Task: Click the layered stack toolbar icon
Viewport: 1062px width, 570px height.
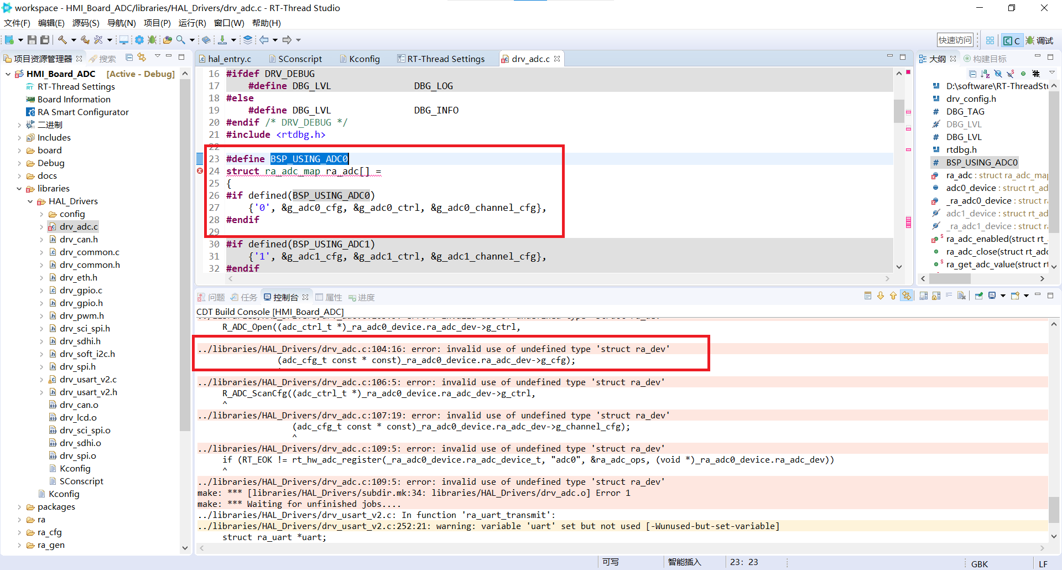Action: 248,40
